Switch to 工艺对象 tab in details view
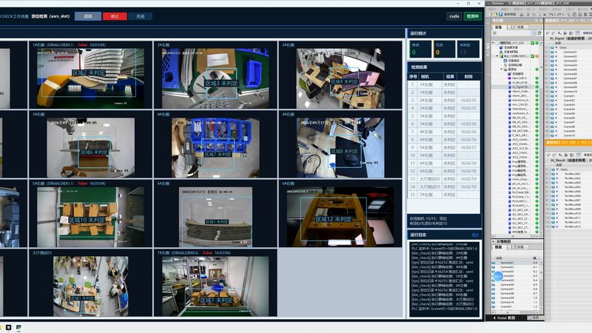This screenshot has height=333, width=592. pos(517,247)
